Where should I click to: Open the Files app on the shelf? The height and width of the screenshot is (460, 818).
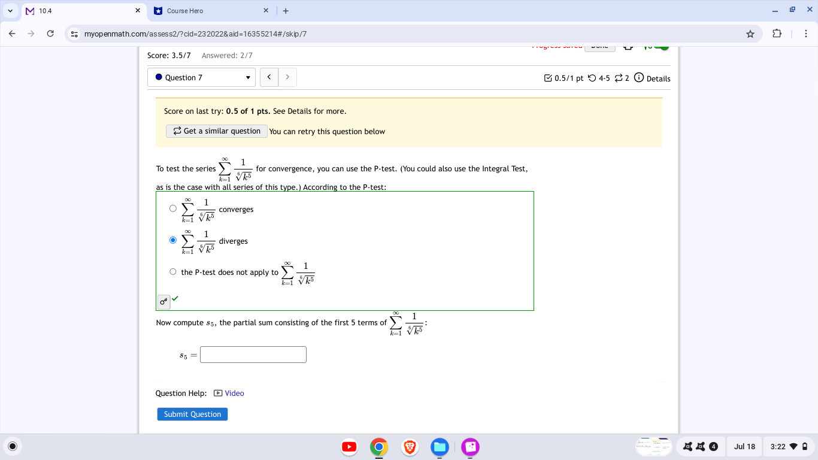(x=440, y=447)
